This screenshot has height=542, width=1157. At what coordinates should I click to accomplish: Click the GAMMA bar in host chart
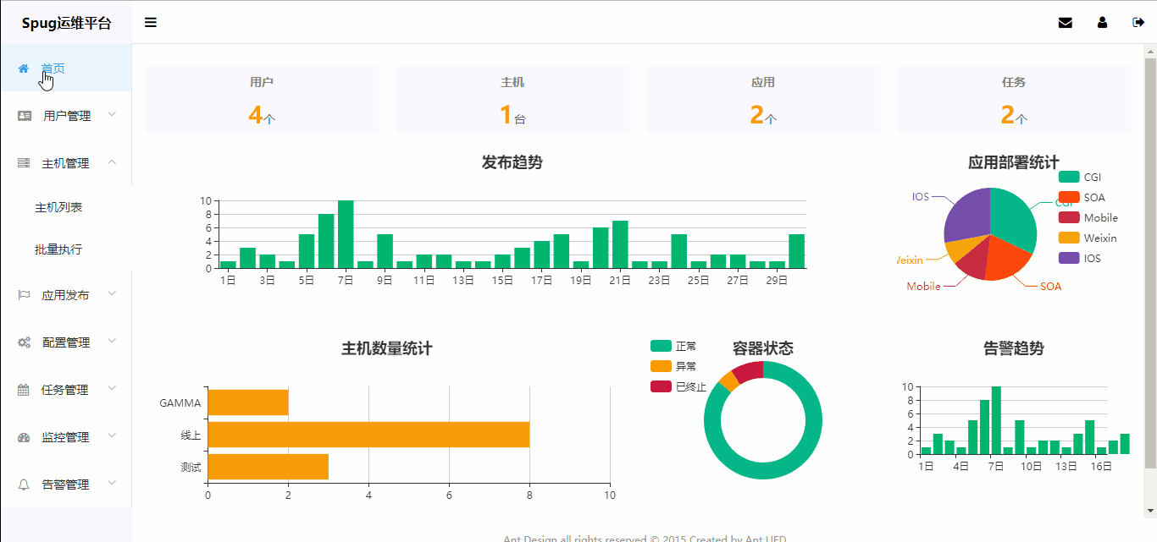click(247, 402)
